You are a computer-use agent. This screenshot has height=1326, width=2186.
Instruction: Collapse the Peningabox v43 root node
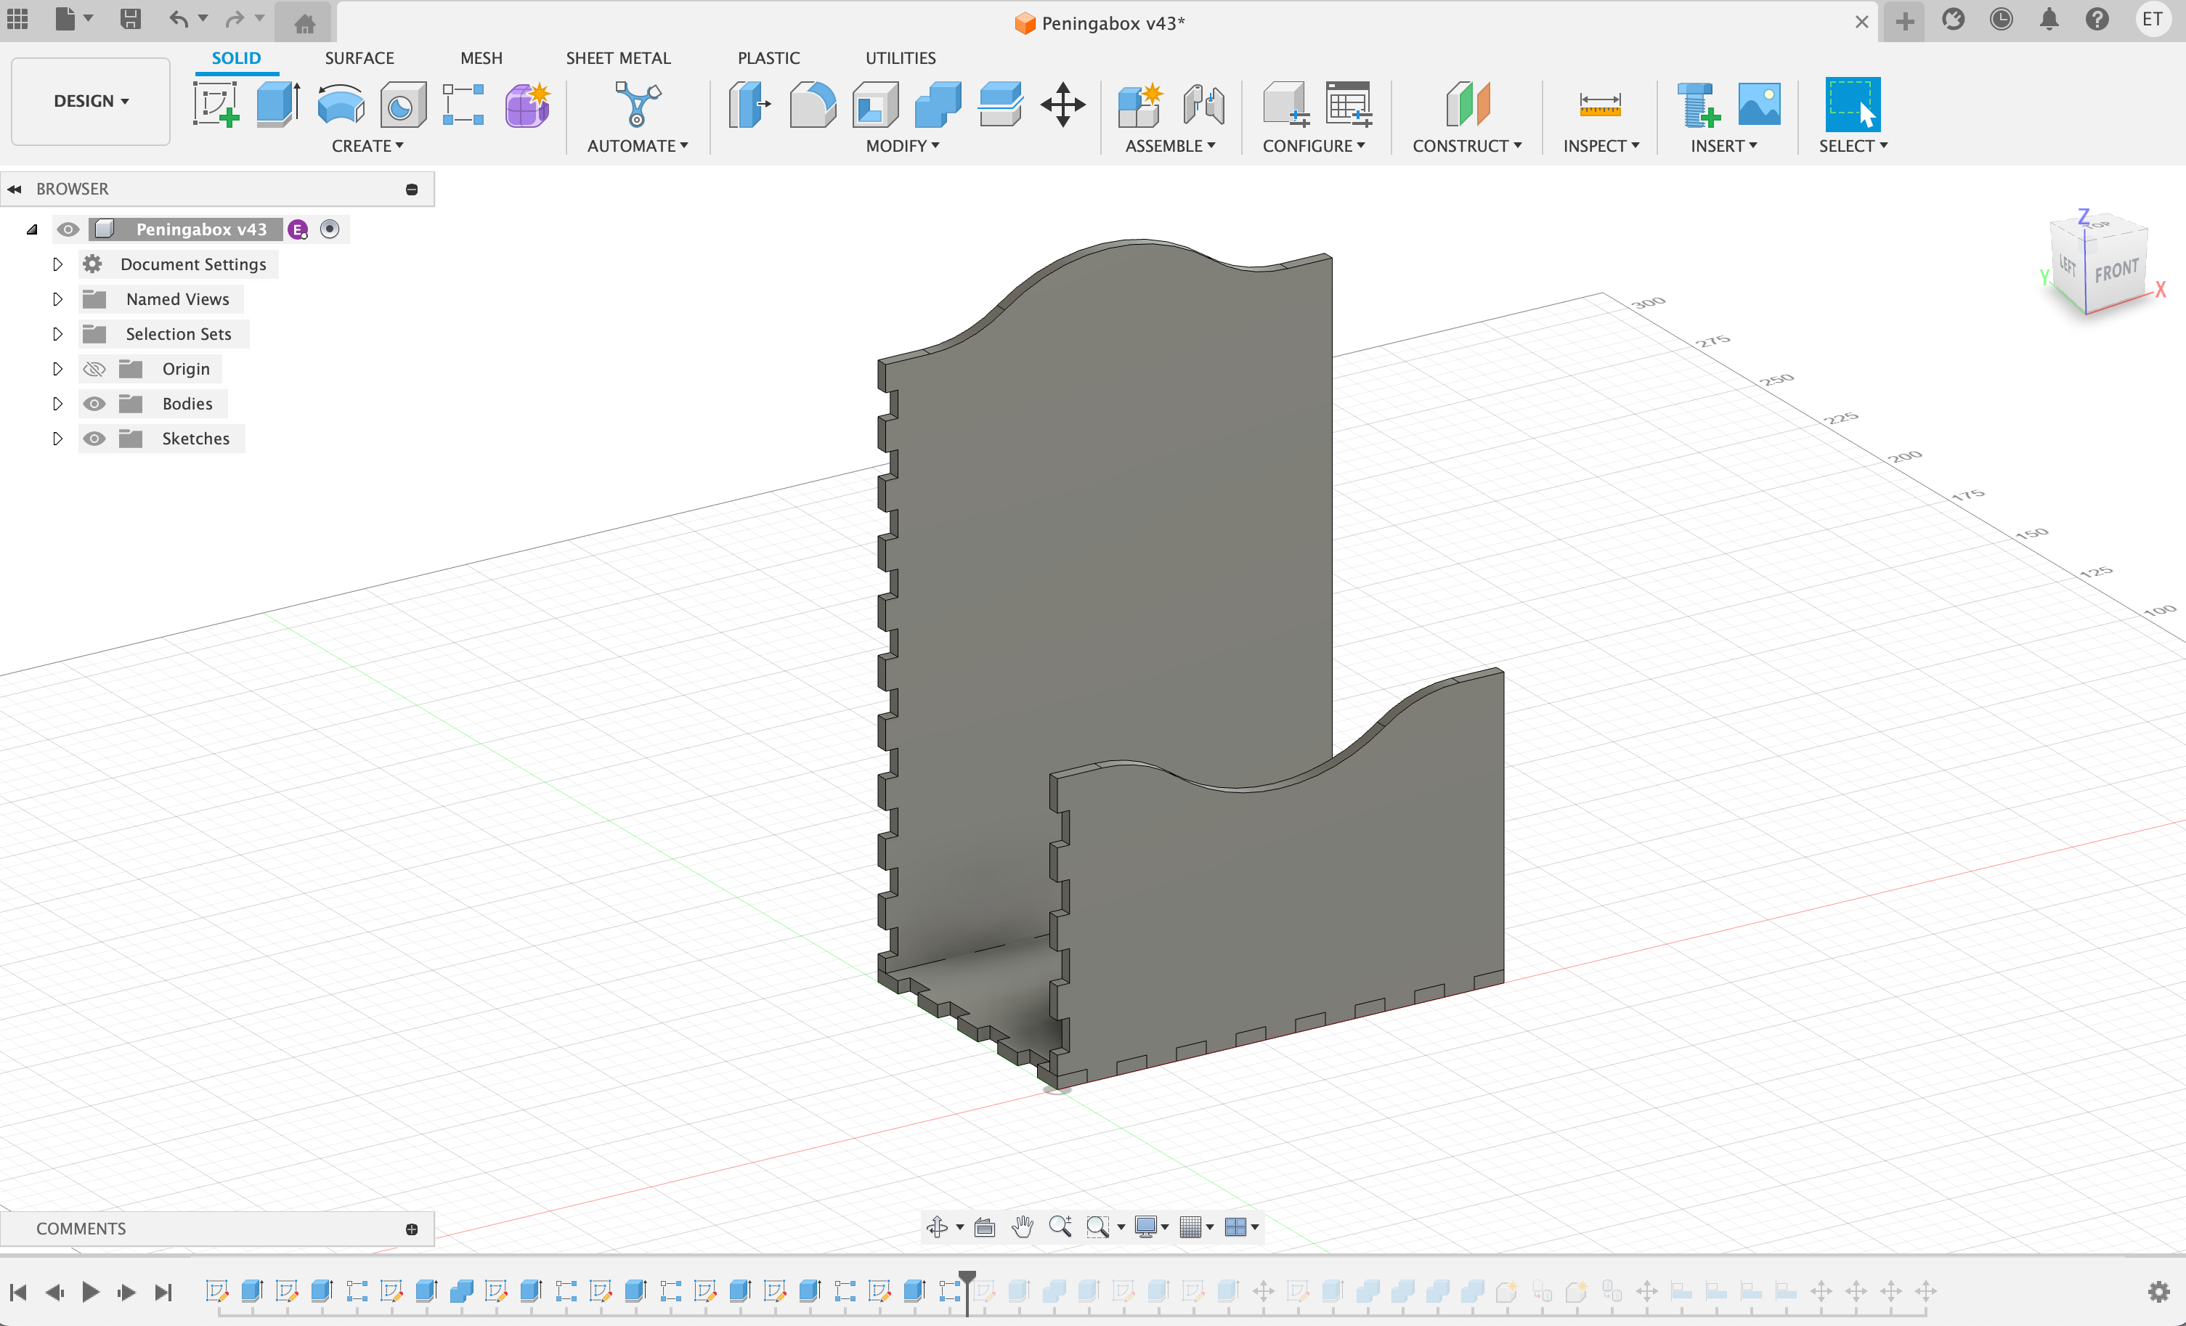[32, 229]
